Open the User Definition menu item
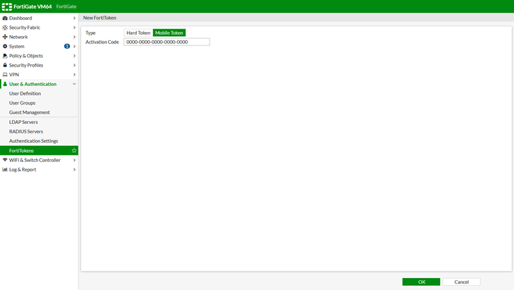 click(x=25, y=93)
